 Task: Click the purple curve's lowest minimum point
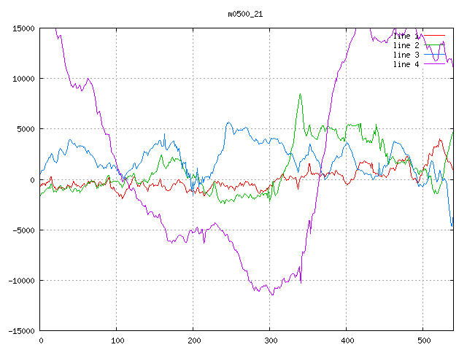pos(272,295)
